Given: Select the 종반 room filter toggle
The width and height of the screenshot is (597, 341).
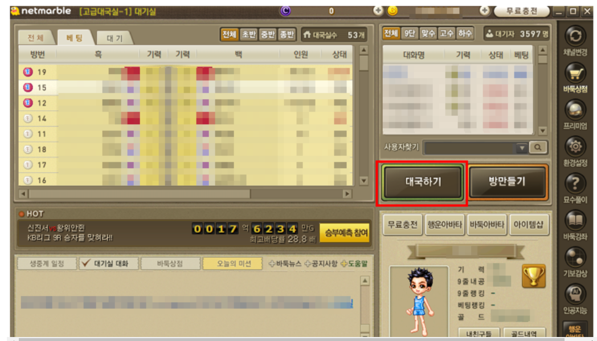Looking at the screenshot, I should point(287,35).
